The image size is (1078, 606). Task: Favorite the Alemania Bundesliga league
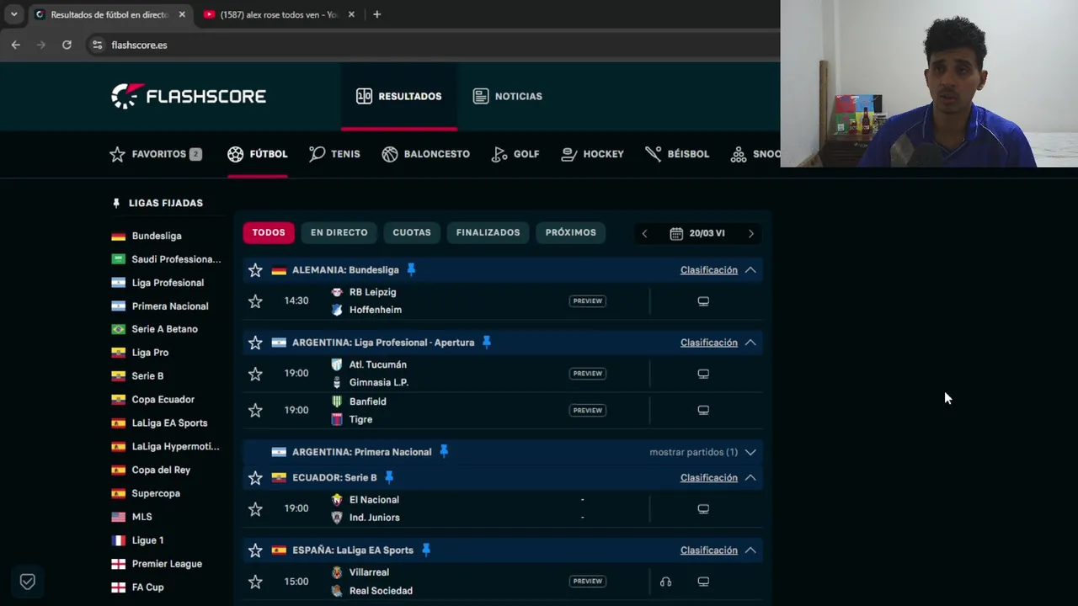click(255, 270)
